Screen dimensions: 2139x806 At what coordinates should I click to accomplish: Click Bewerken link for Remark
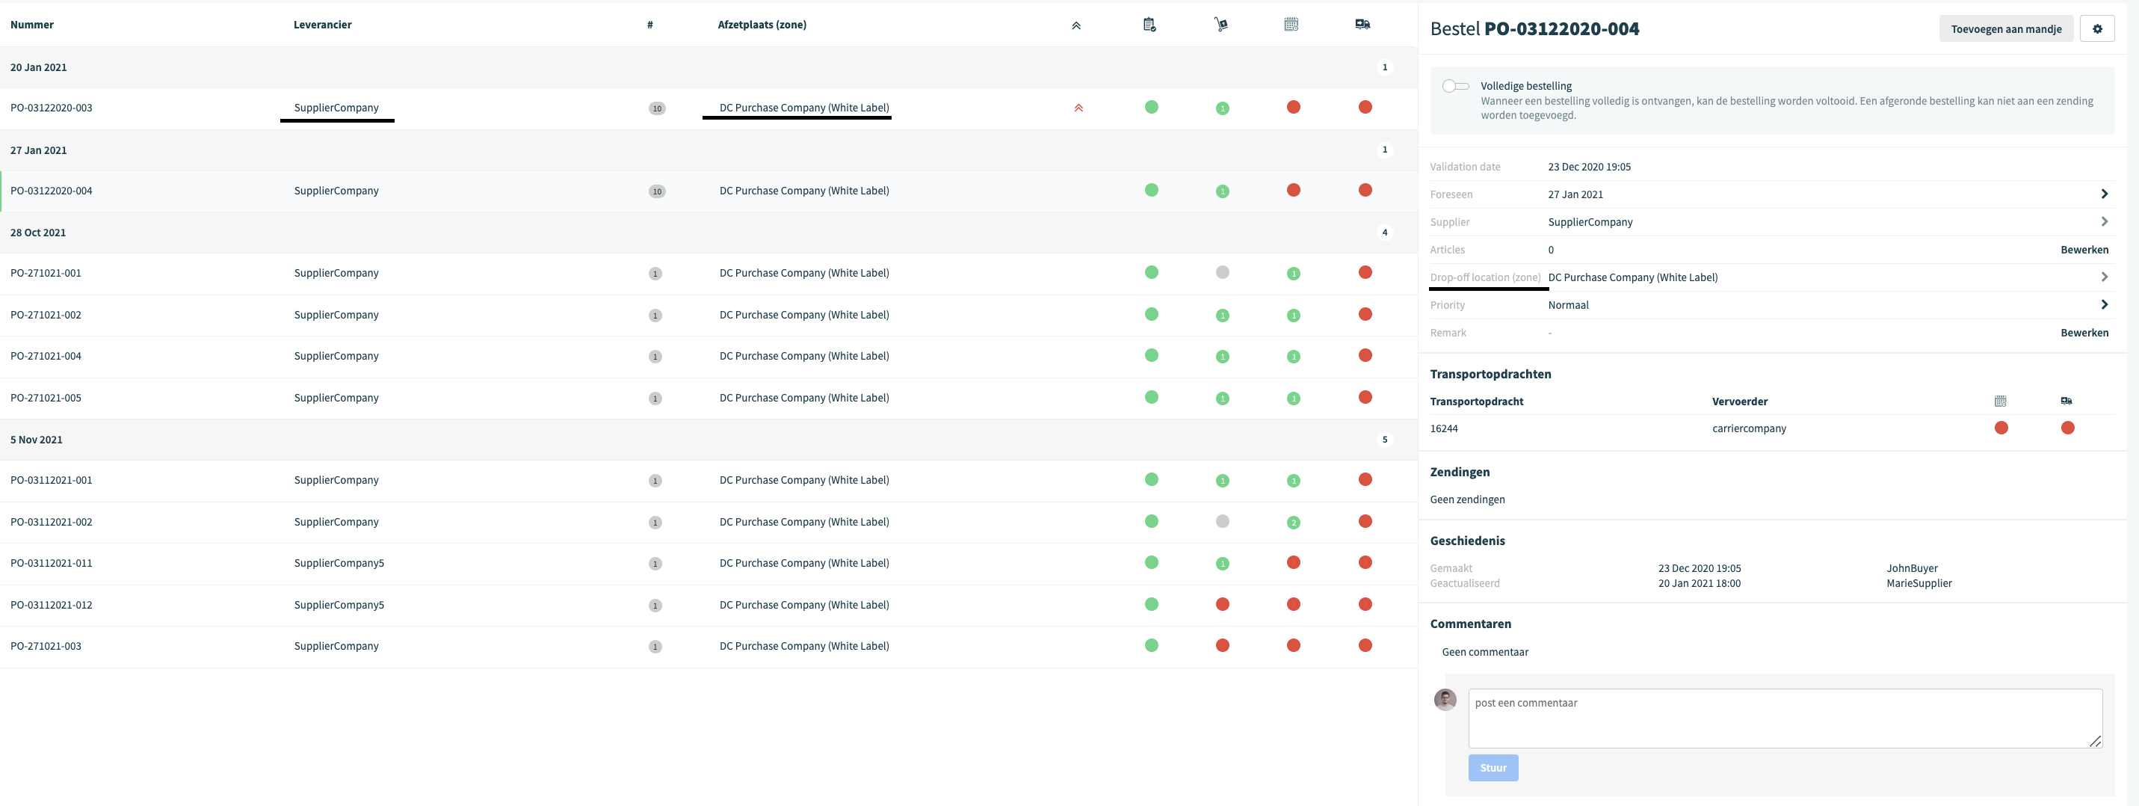(x=2084, y=333)
